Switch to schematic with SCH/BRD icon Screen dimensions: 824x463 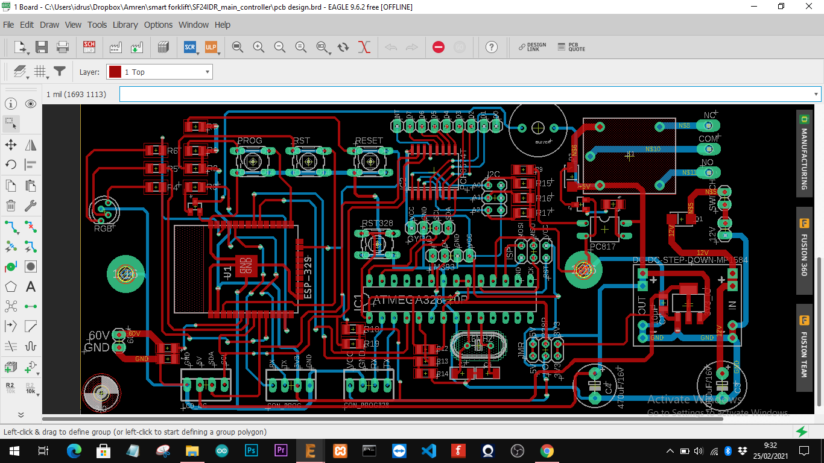pos(89,47)
